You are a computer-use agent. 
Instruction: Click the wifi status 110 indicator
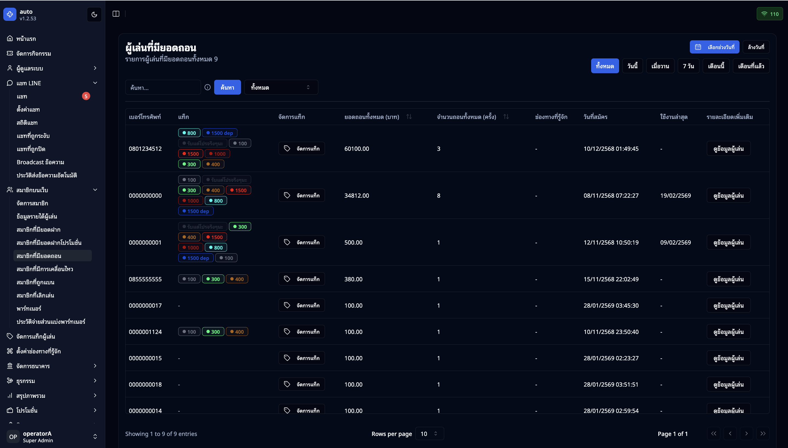pos(770,14)
